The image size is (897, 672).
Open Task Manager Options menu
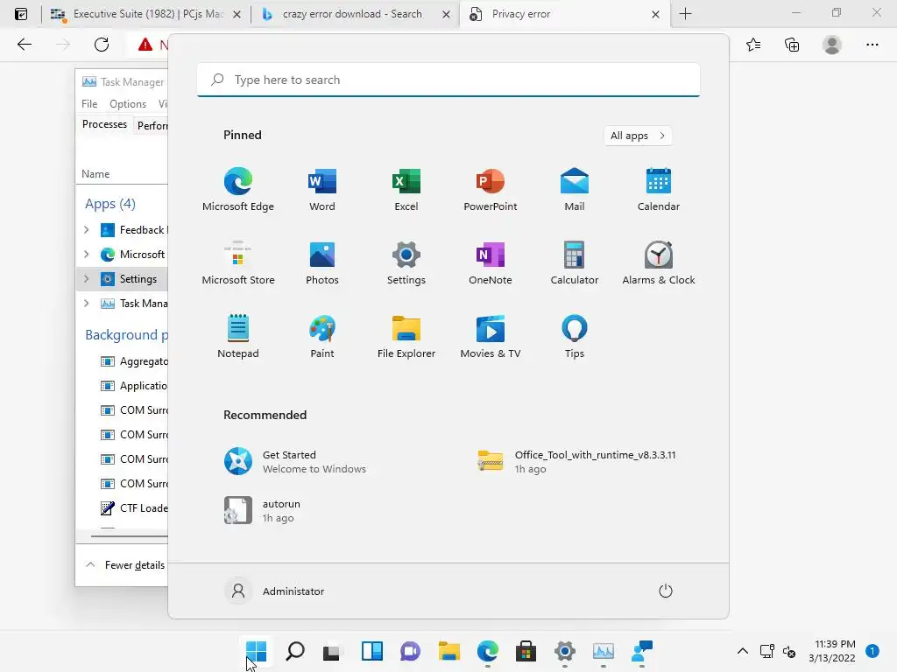128,104
